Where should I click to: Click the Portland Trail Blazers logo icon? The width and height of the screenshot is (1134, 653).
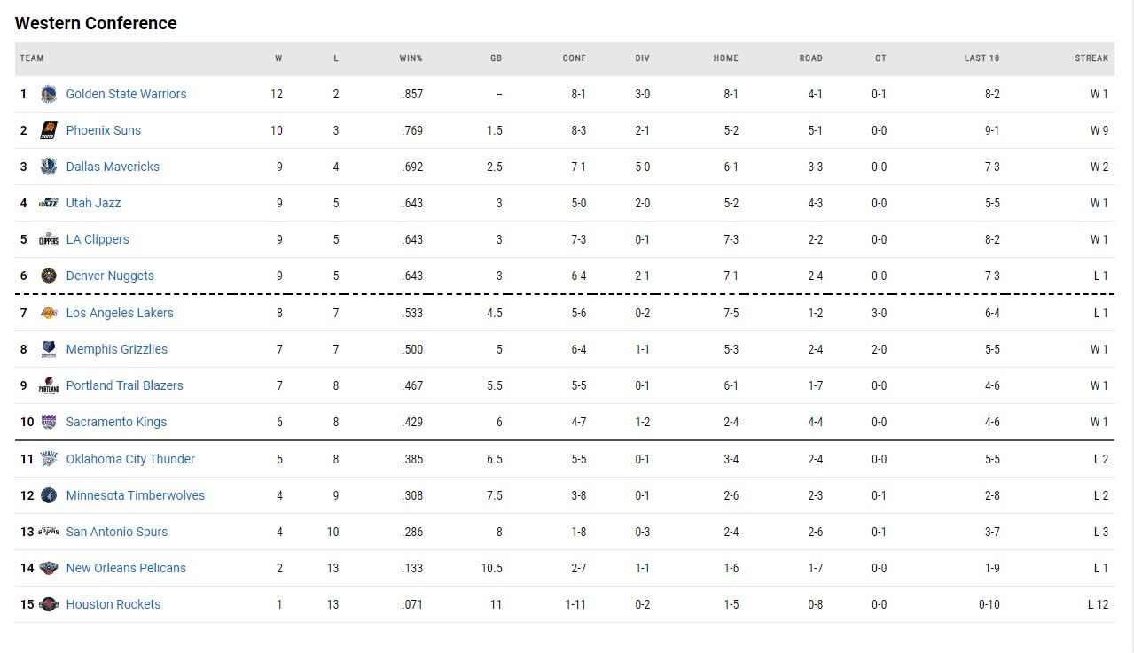[x=49, y=385]
